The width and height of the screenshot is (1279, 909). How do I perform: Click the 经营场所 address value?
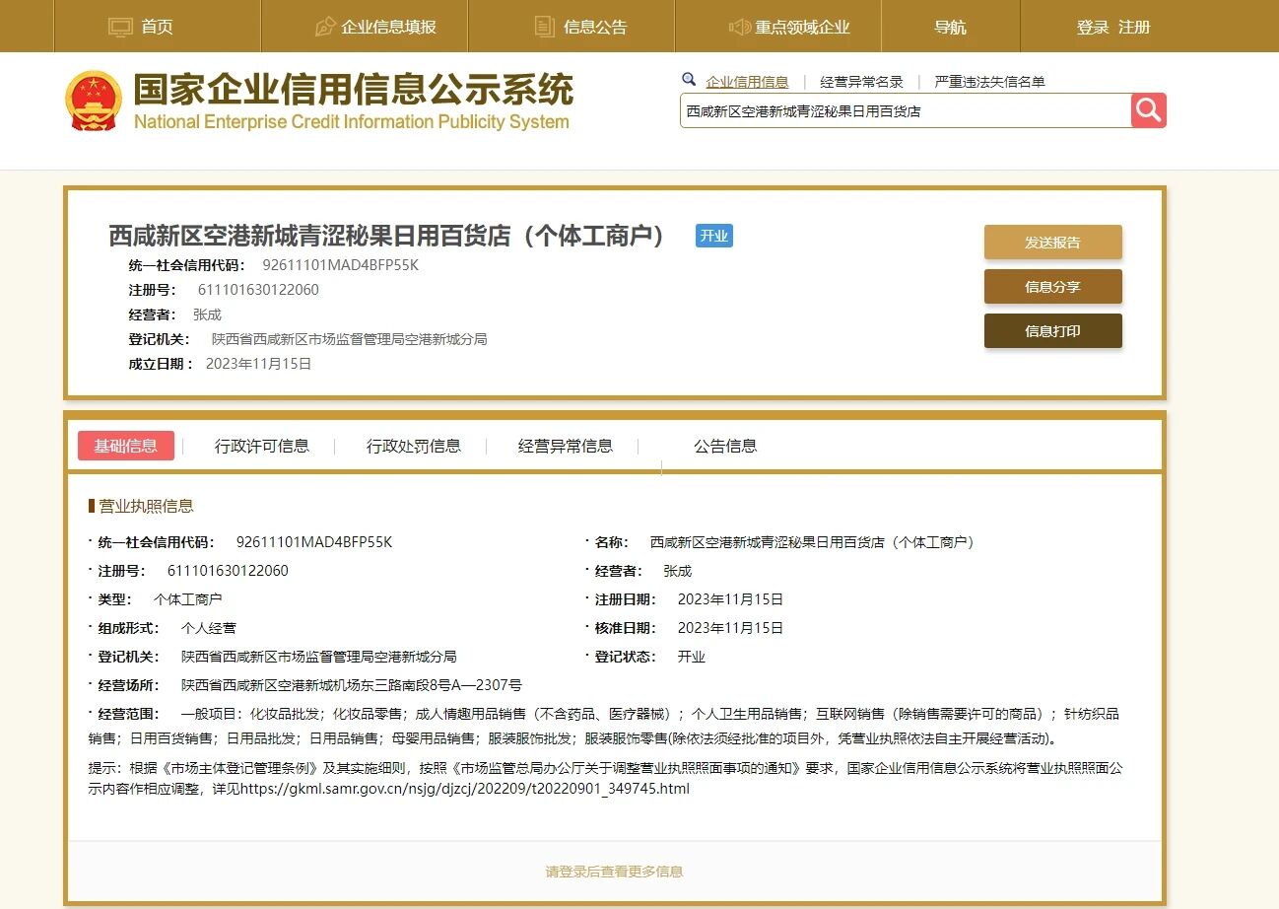352,685
